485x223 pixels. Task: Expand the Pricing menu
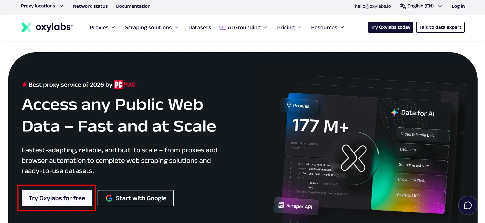[289, 27]
